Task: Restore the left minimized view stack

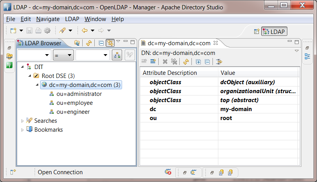Action: (9, 48)
